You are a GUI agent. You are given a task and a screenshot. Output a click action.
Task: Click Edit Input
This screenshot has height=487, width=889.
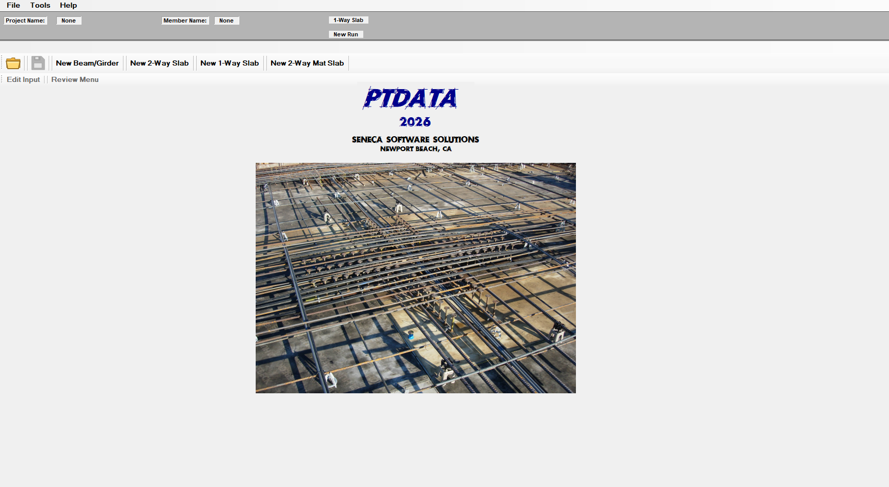23,79
